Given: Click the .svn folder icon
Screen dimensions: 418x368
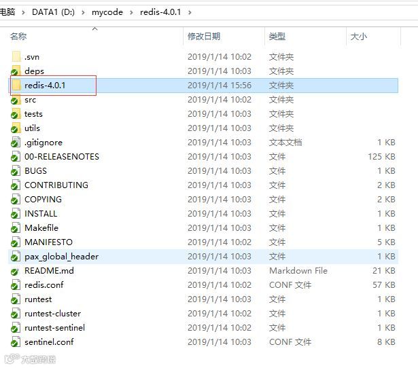Looking at the screenshot, I should 16,57.
